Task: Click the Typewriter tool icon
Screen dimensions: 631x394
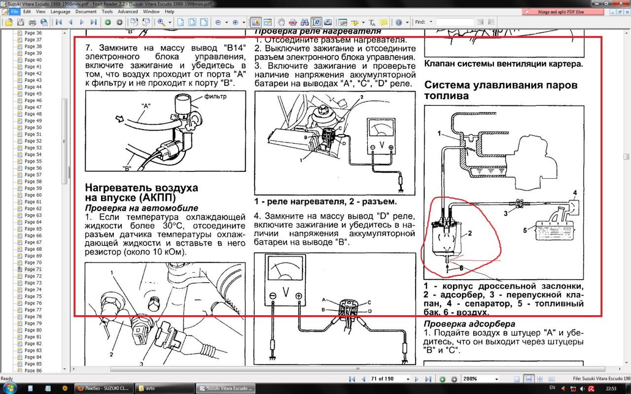Action: point(372,22)
